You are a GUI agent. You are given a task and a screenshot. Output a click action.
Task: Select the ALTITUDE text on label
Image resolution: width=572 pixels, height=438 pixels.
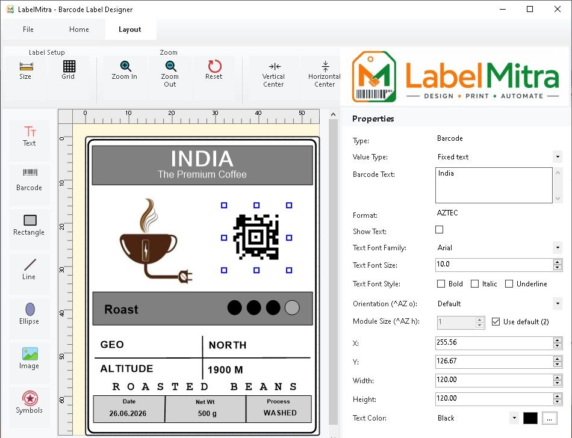coord(126,369)
